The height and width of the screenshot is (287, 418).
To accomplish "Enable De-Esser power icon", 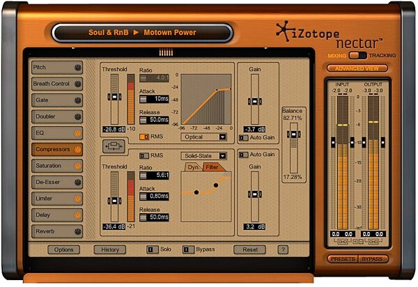I will tap(77, 183).
